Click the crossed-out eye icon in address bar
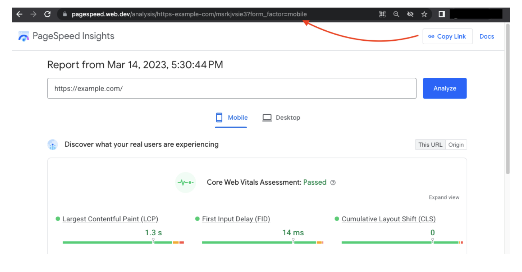Screen dimensions: 522x272 click(x=410, y=14)
